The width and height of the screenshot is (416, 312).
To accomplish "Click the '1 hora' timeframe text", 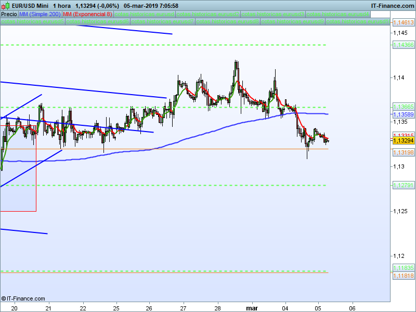I will pos(62,6).
